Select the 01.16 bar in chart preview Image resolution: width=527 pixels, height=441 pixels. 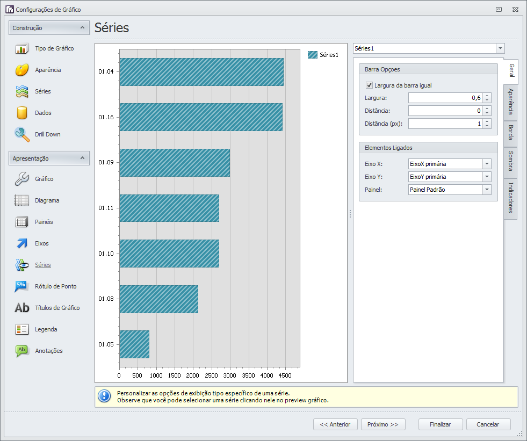tap(201, 117)
